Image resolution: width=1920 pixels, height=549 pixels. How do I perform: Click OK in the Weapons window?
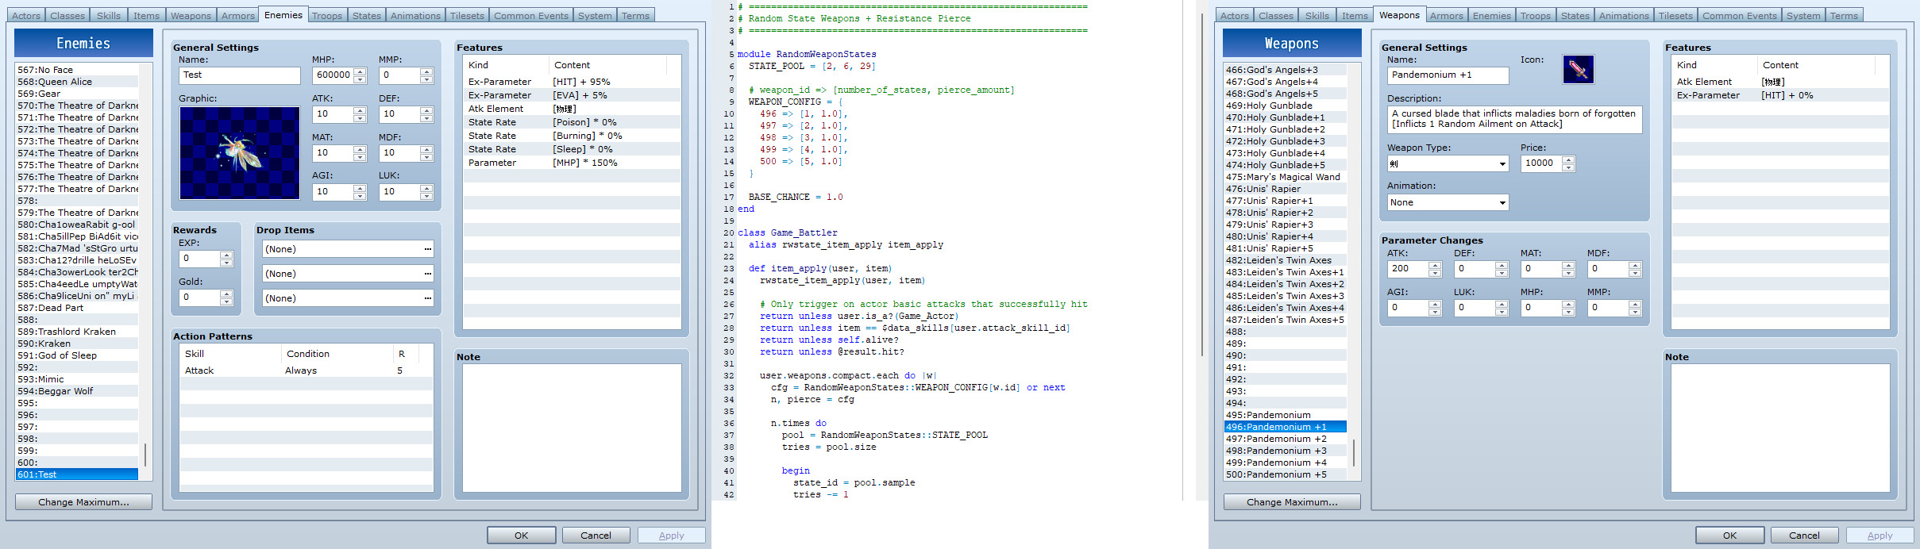click(1730, 536)
